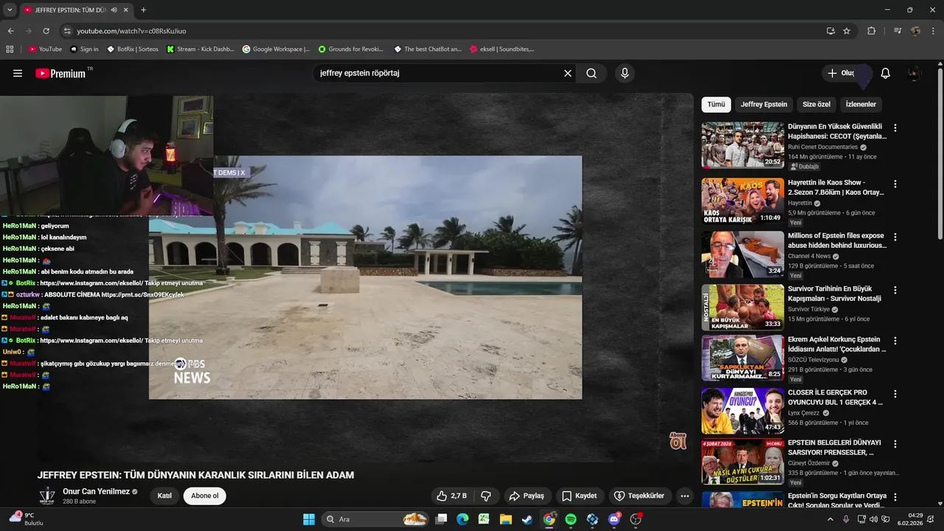Open the Google Workspace bookmark
Viewport: 944px width, 531px height.
click(x=277, y=49)
